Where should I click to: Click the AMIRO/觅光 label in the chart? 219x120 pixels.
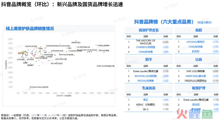(76, 43)
